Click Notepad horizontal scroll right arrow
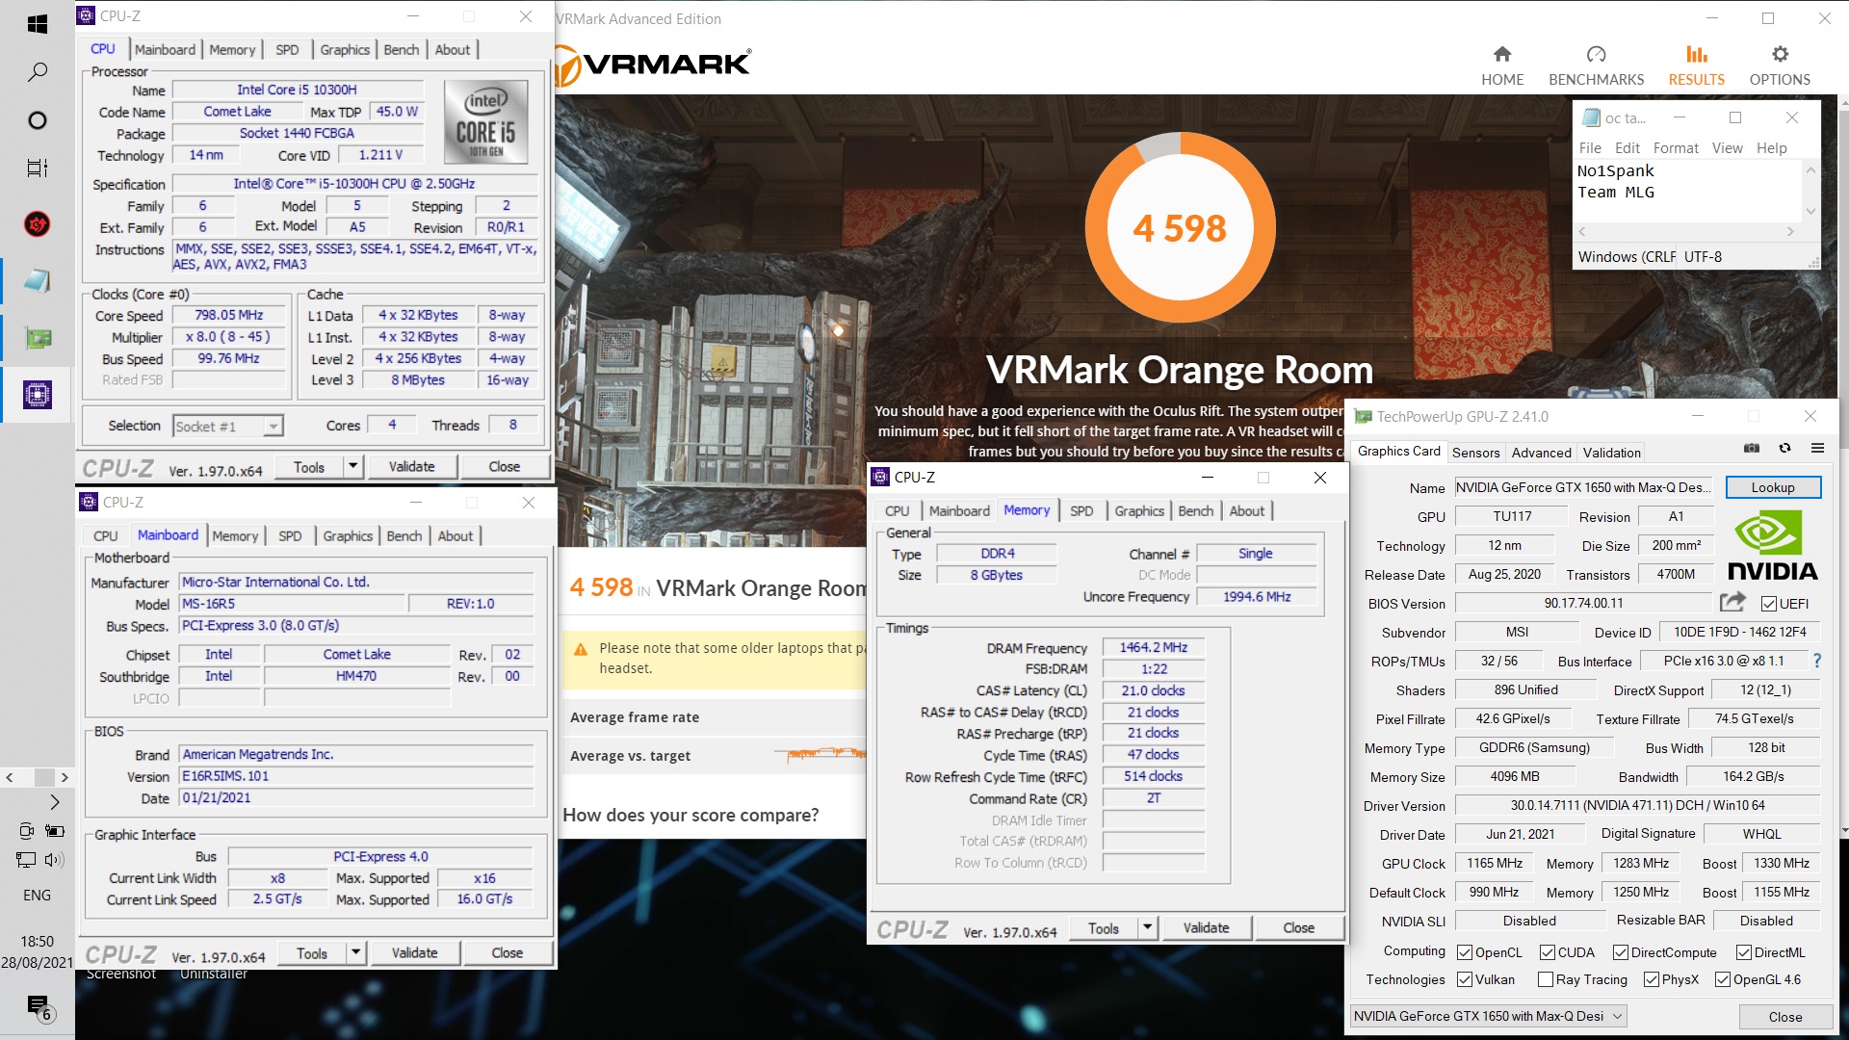The width and height of the screenshot is (1849, 1040). (x=1790, y=231)
